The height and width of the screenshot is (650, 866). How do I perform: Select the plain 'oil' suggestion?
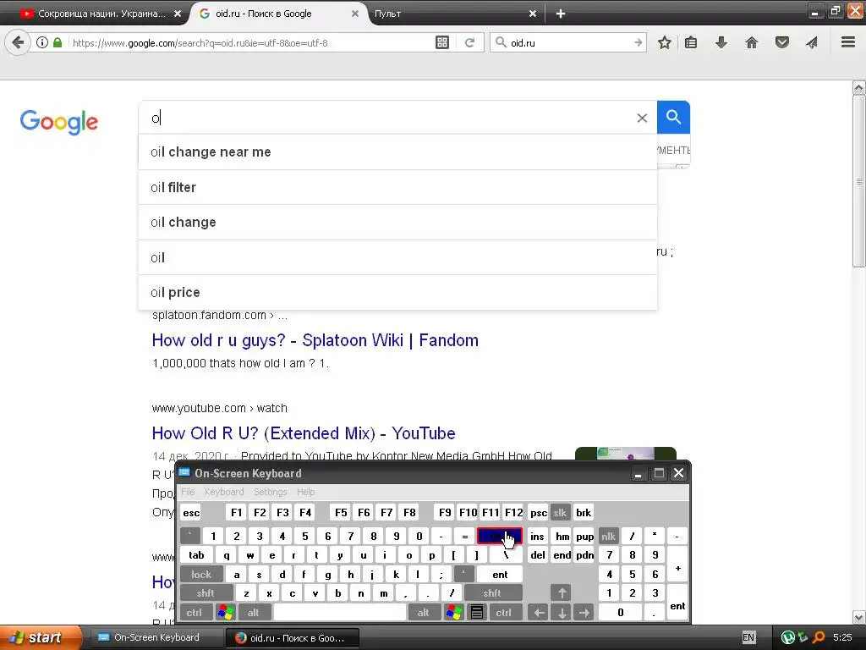(x=397, y=257)
